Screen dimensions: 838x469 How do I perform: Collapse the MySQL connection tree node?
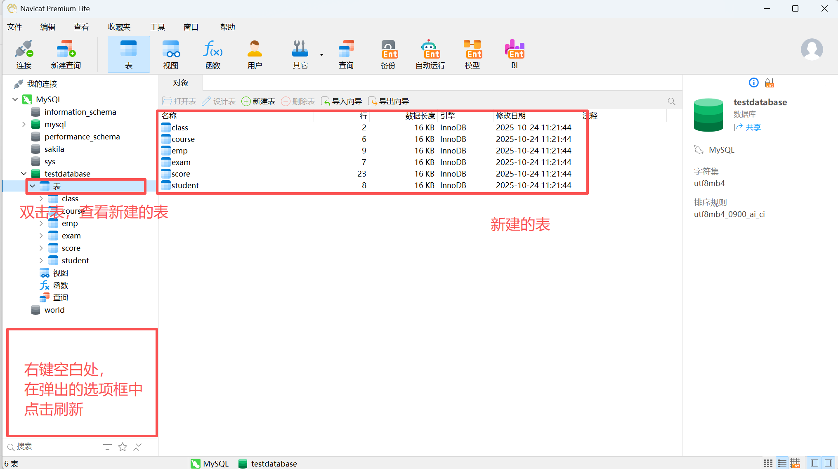tap(15, 99)
